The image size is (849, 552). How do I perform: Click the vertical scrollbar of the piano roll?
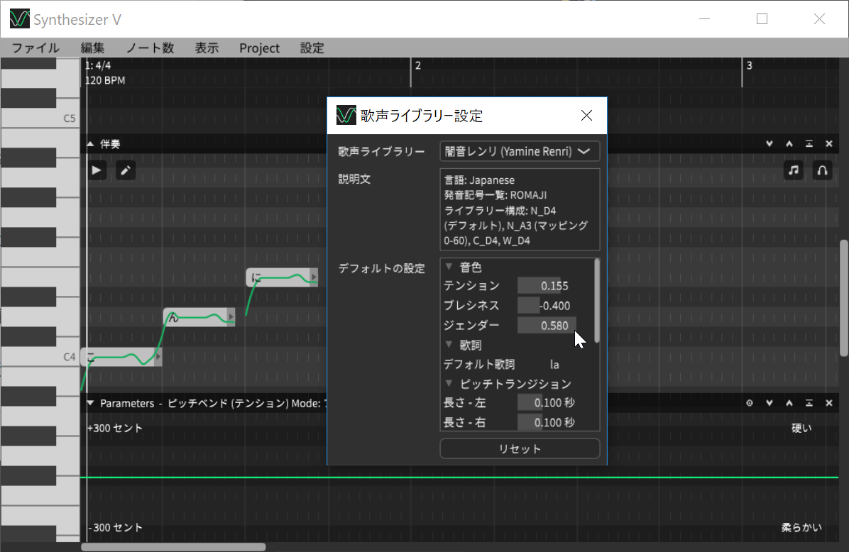coord(844,298)
